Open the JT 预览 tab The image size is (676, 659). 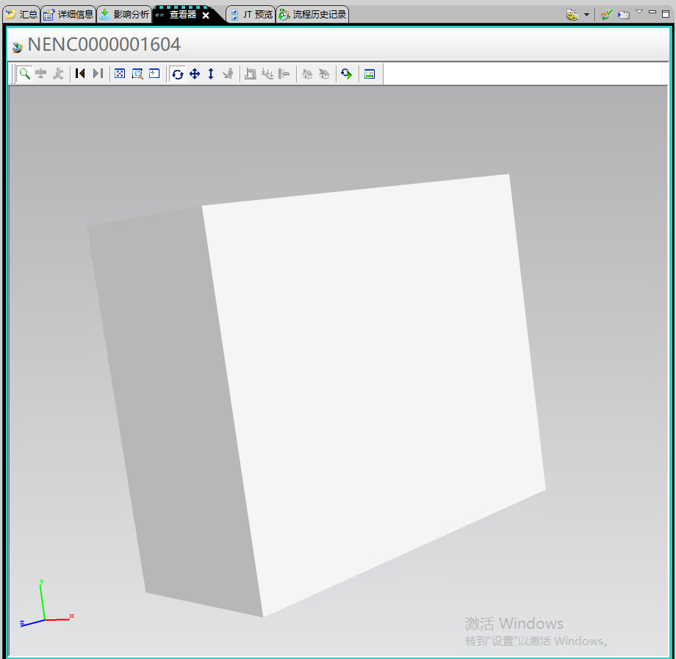251,15
